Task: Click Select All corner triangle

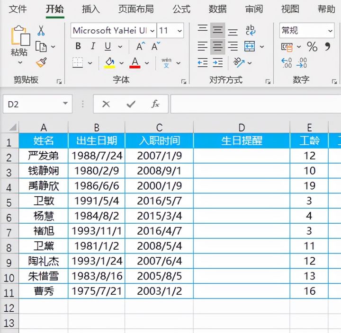Action: click(13, 127)
